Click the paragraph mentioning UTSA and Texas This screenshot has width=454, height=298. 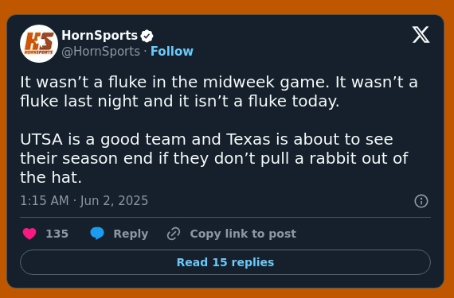point(214,158)
